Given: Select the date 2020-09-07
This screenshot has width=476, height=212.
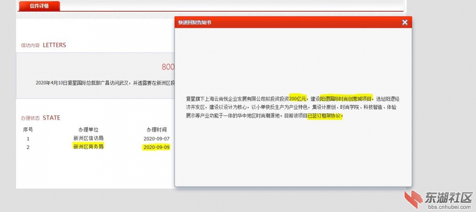Looking at the screenshot, I should coord(156,139).
